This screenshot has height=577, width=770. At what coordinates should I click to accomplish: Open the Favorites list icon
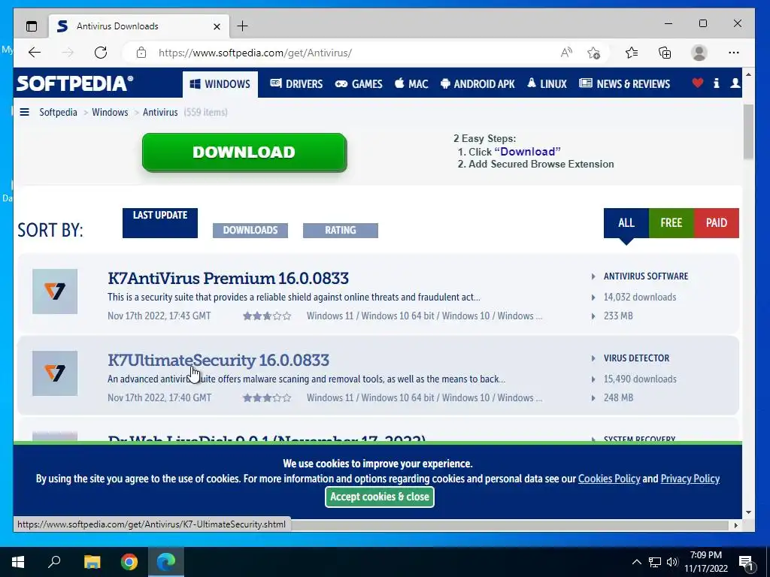(632, 53)
